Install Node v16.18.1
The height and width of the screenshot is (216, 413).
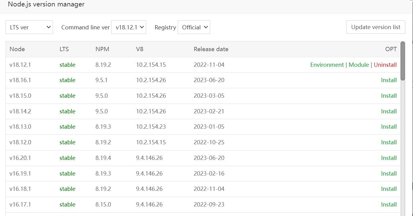click(389, 189)
